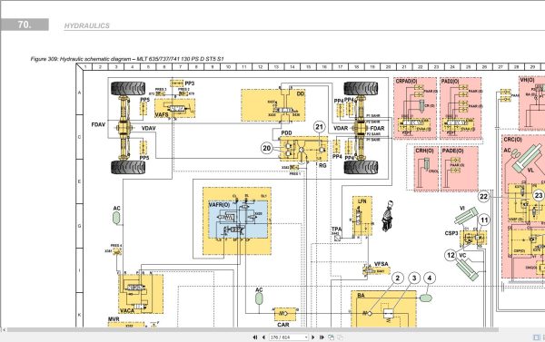Click the VAFS valve label
The height and width of the screenshot is (342, 545).
pyautogui.click(x=162, y=114)
